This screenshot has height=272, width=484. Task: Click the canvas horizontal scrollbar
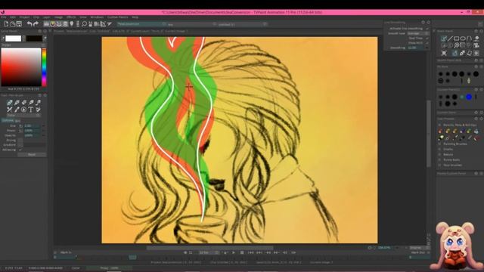coord(210,248)
